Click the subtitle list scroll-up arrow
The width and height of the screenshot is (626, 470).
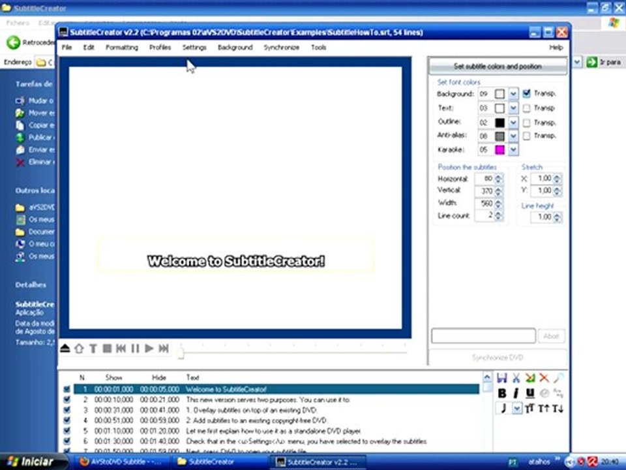(487, 377)
